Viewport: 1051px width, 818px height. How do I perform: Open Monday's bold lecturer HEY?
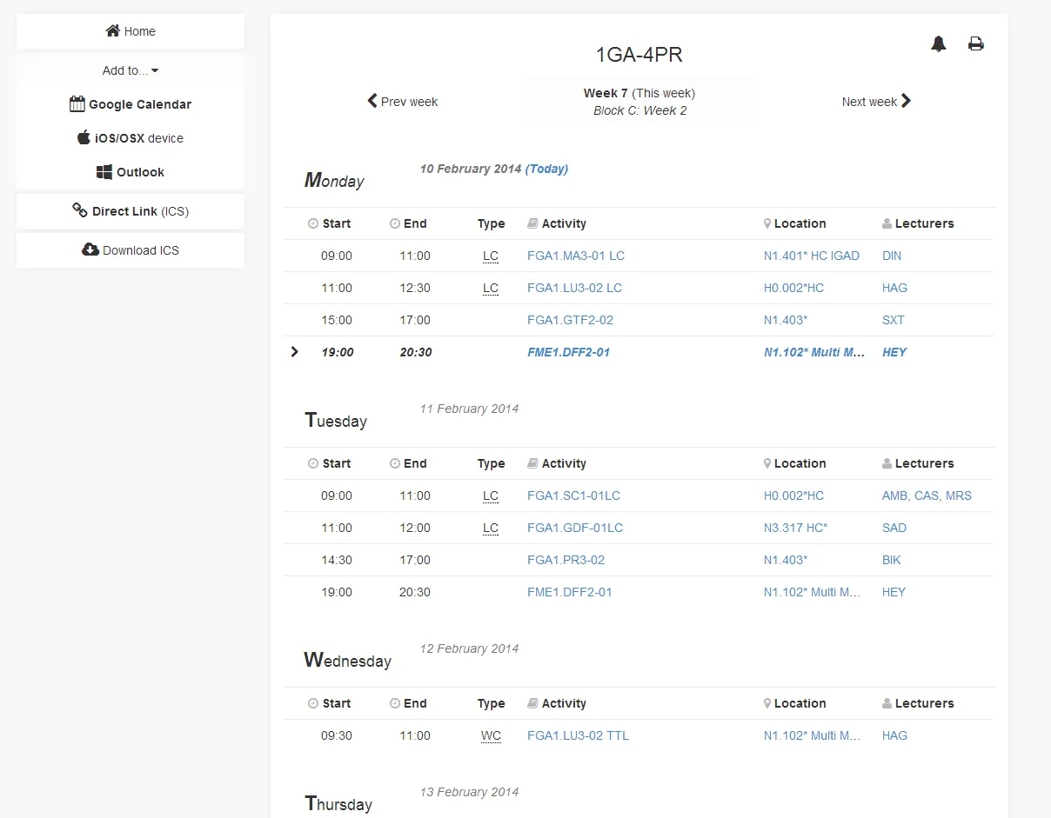coord(894,352)
